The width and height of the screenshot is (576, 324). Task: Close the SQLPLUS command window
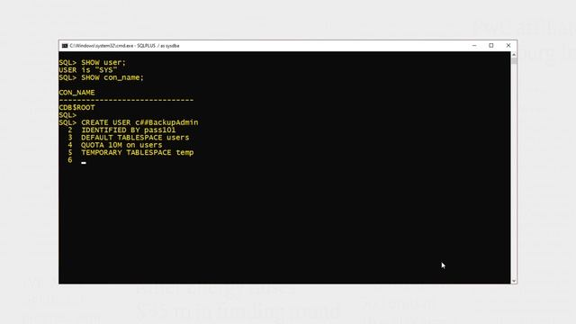pos(508,46)
